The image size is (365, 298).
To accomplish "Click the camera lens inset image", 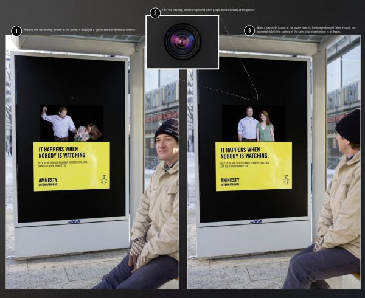I will pyautogui.click(x=182, y=42).
